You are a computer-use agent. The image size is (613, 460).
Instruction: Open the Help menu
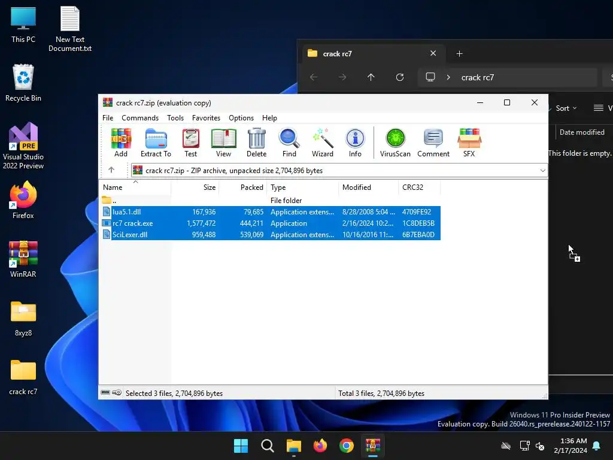tap(269, 118)
